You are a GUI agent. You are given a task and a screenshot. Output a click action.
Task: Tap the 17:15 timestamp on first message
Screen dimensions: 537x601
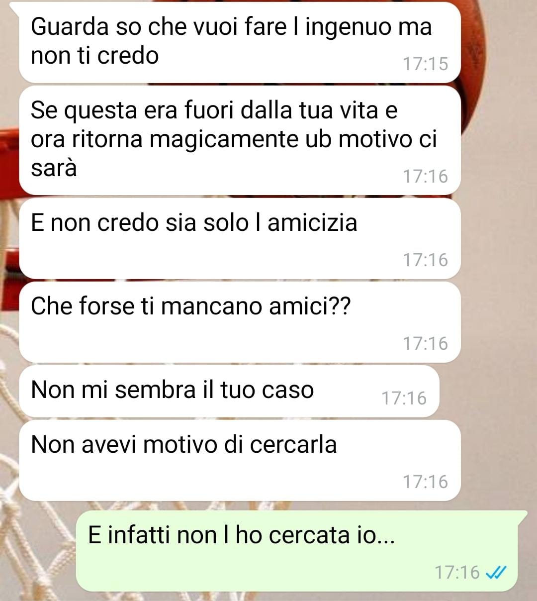425,64
